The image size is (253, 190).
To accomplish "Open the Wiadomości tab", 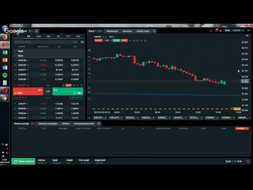I will point(112,31).
